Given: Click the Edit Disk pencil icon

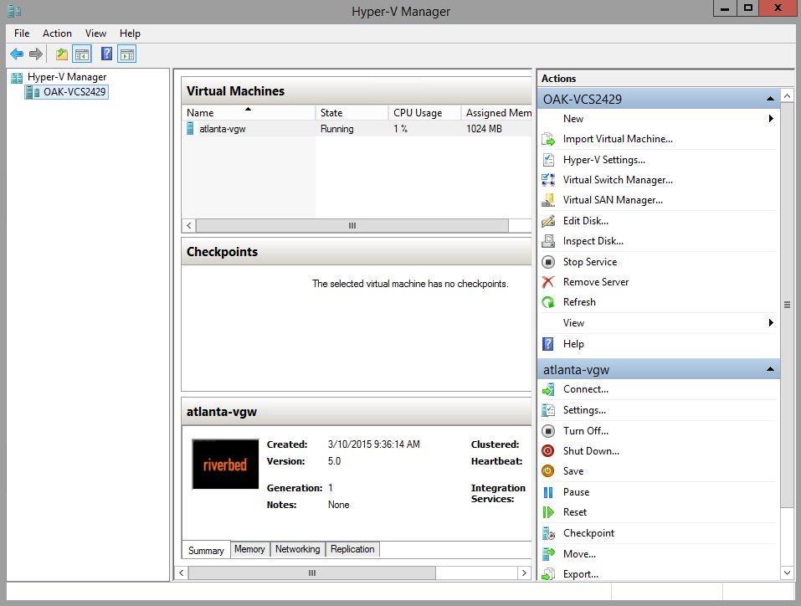Looking at the screenshot, I should 548,221.
